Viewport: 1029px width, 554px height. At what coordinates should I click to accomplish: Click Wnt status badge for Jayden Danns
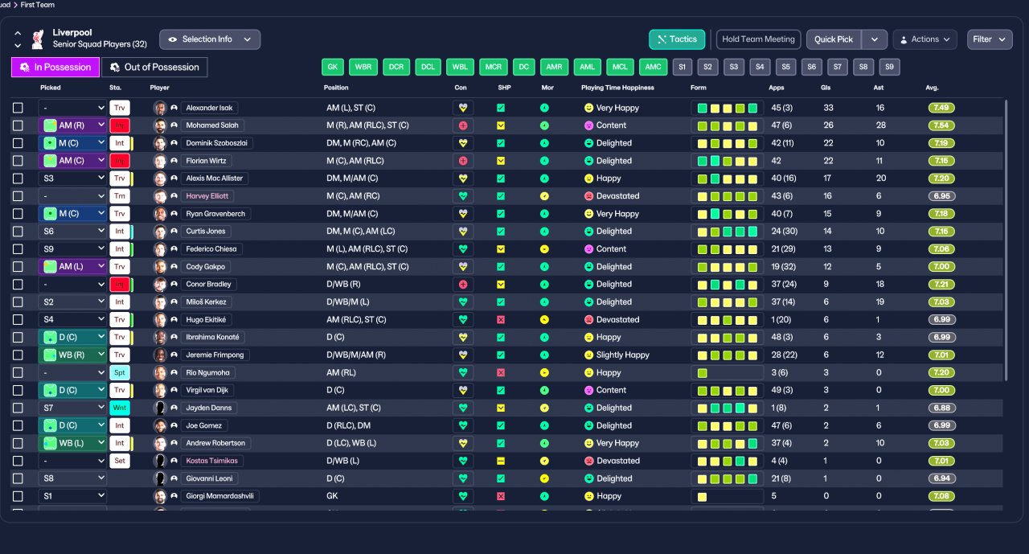point(120,408)
